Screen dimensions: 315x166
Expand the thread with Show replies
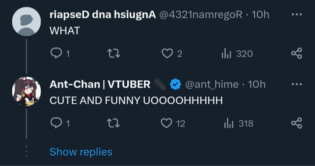point(81,152)
